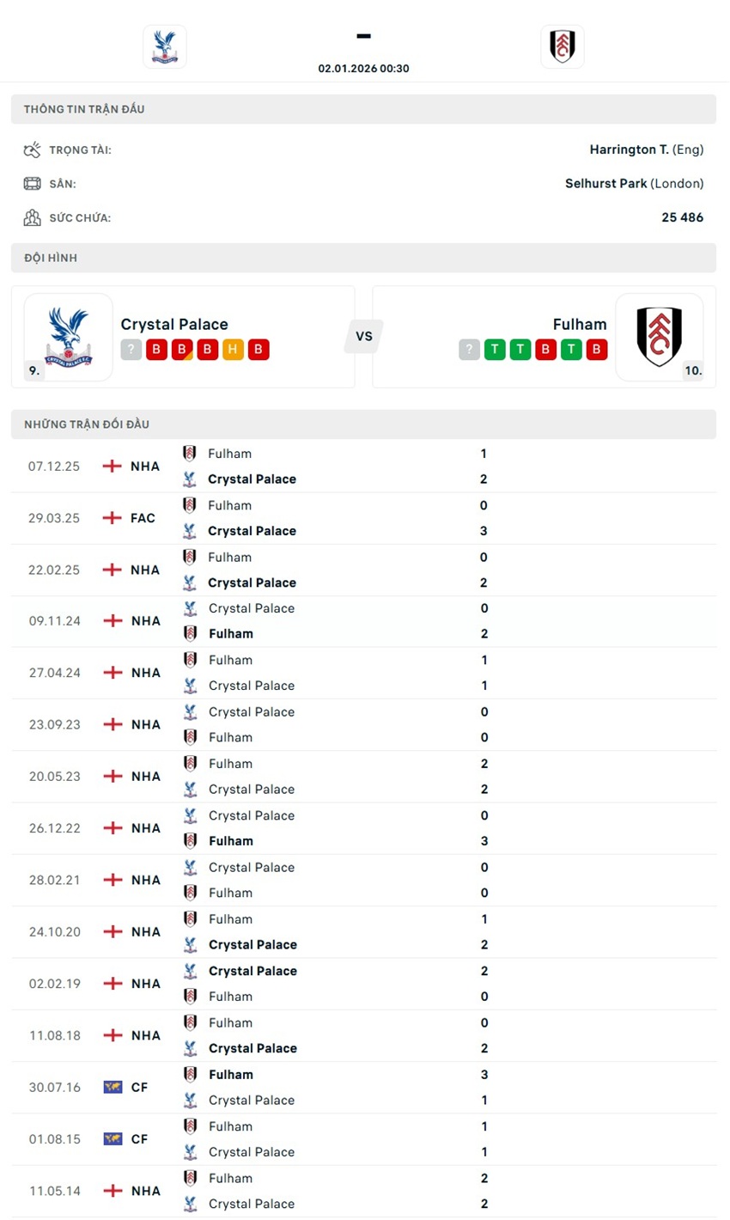The height and width of the screenshot is (1220, 730).
Task: Click the Crystal Palace club crest at top
Action: 164,46
